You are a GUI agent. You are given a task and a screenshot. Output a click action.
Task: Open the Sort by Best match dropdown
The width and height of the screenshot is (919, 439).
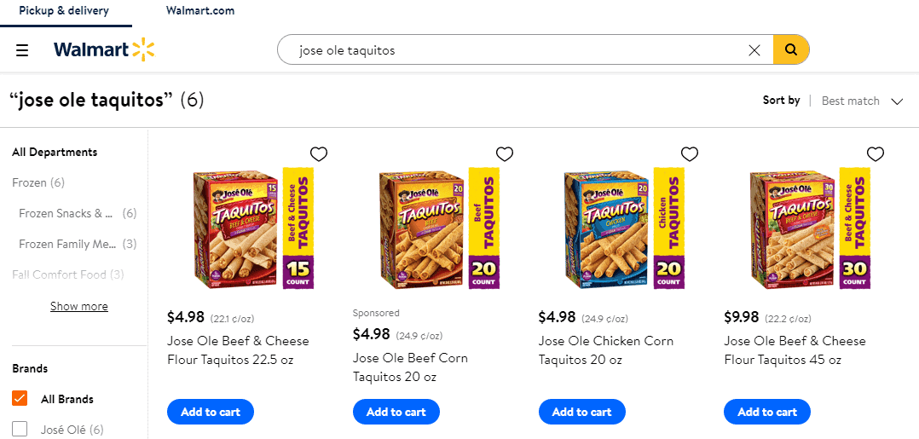862,101
